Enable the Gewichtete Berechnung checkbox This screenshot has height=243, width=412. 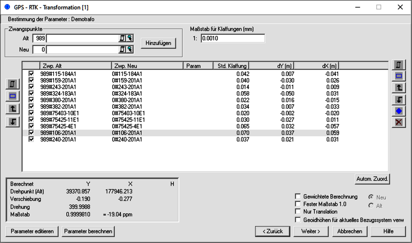coord(298,196)
